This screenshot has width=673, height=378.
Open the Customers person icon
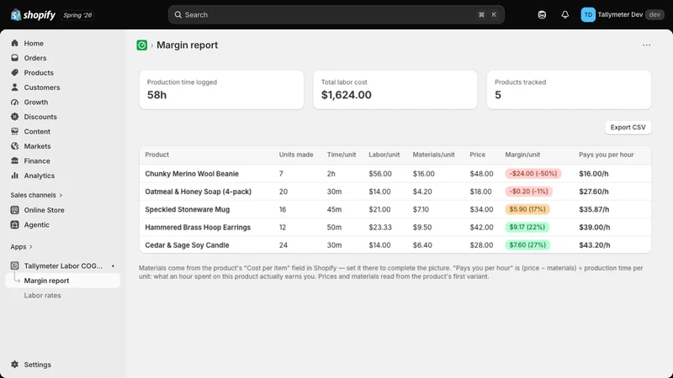(14, 87)
